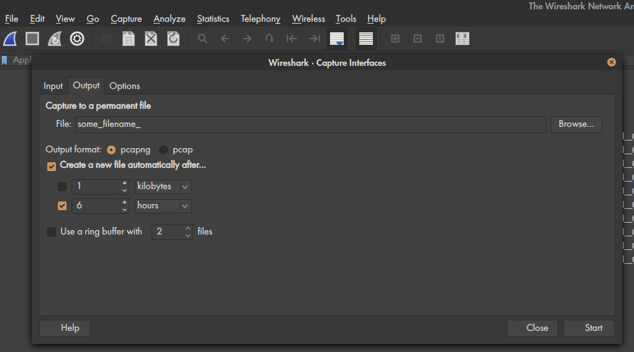Jump to first packet icon
634x352 pixels.
292,39
